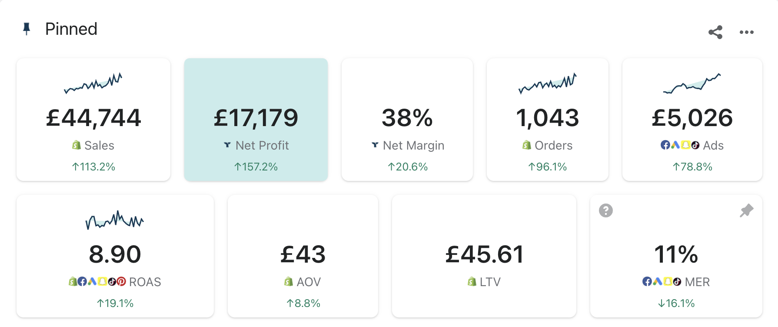Screen dimensions: 778x327
Task: Click the Net Margin 38% card
Action: point(407,118)
